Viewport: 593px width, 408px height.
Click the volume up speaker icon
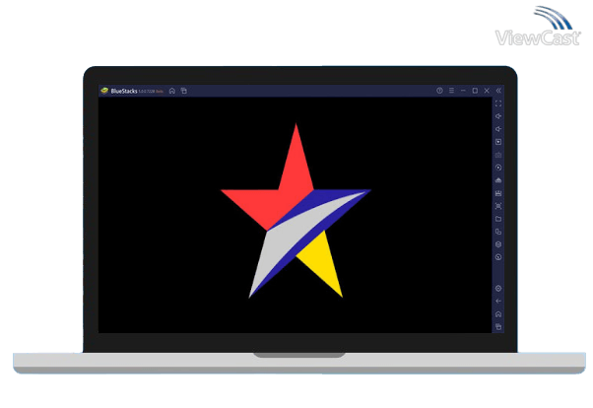point(498,116)
